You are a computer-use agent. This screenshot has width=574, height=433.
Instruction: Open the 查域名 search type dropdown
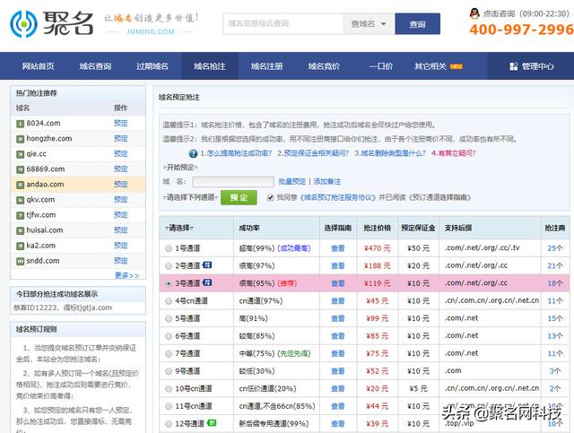point(368,24)
